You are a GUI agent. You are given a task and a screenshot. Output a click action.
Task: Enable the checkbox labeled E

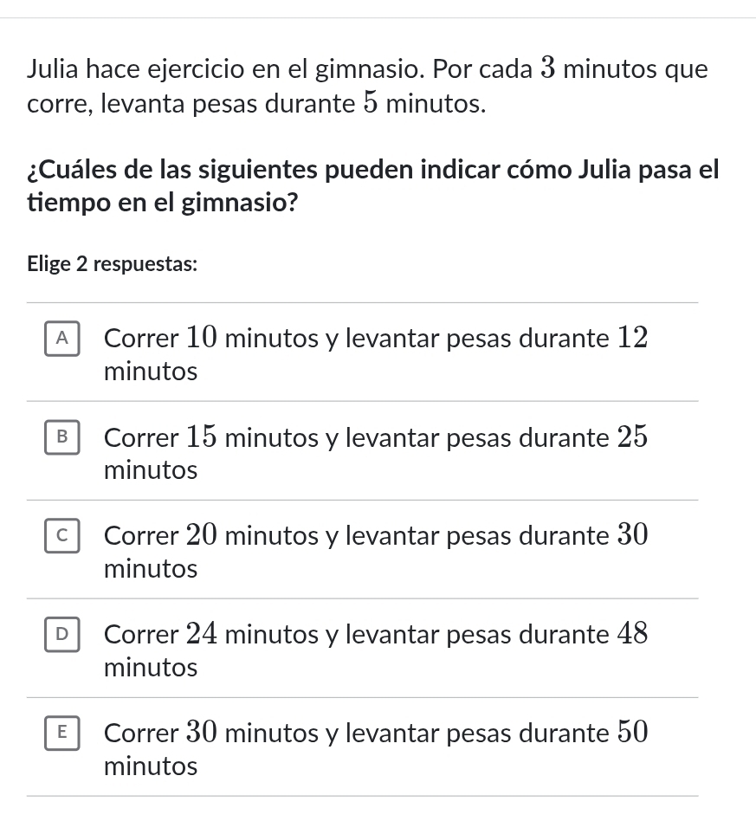click(61, 734)
